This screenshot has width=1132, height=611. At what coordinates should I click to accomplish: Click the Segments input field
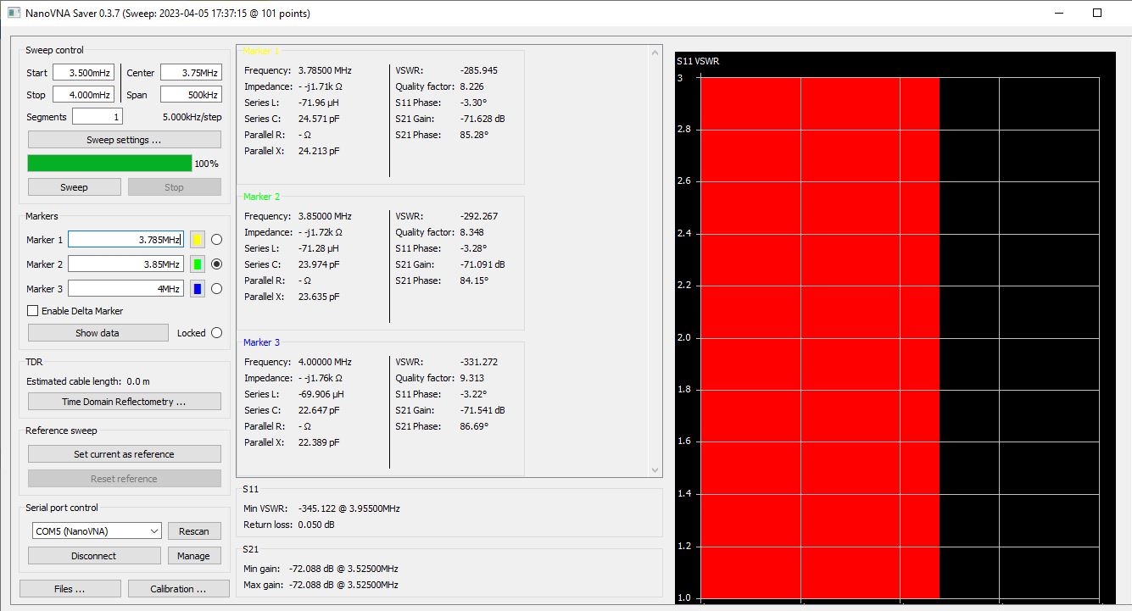[x=98, y=117]
